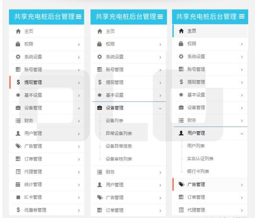Viewport: 259px width, 218px height.
Task: Click the user icon beside expanded 用户管理 in the right panel
Action: 181,133
